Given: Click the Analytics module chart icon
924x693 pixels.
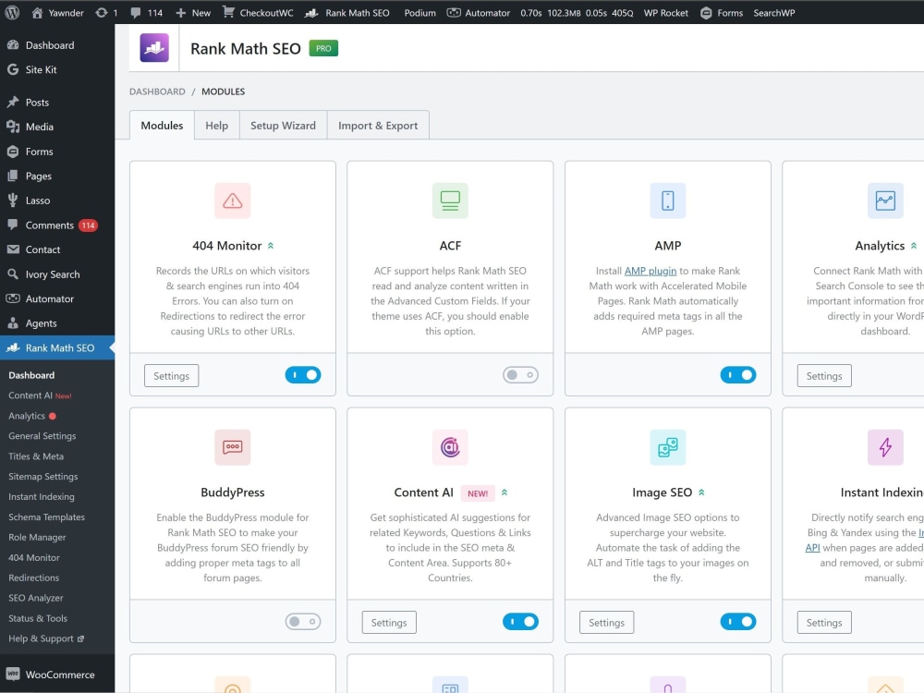Looking at the screenshot, I should pyautogui.click(x=885, y=201).
